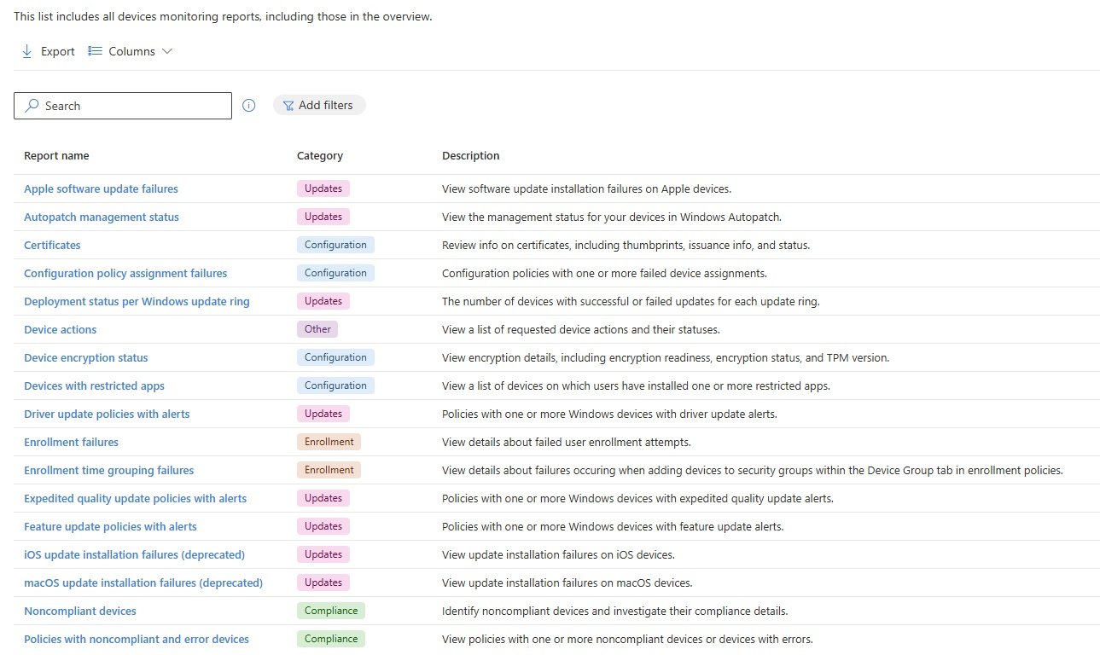1100x655 pixels.
Task: Open the Apple software update failures report
Action: tap(101, 188)
